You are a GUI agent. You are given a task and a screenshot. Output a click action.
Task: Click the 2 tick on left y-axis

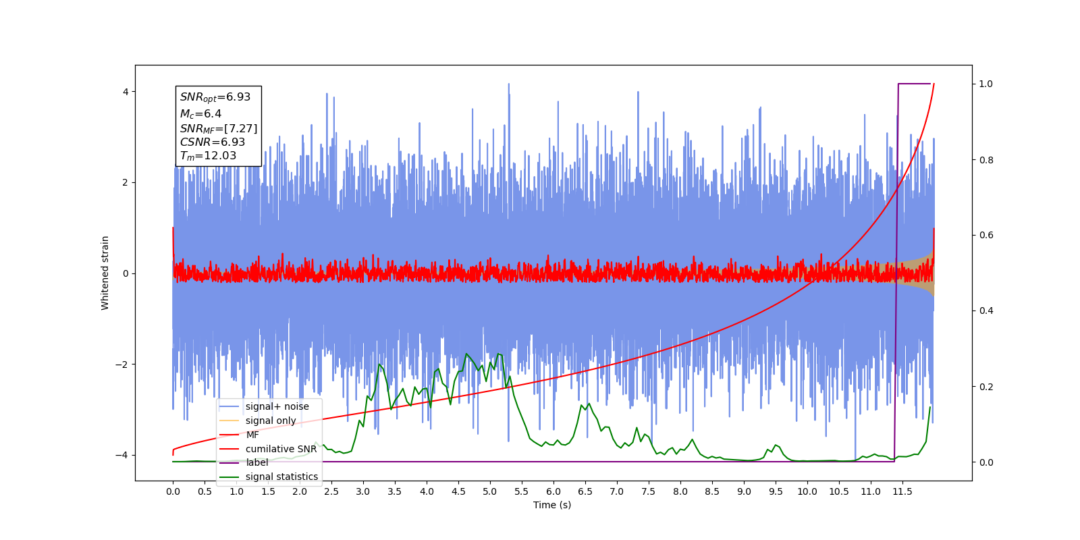(126, 182)
